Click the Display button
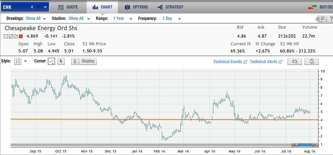Screen dimensions: 333x155 pyautogui.click(x=88, y=61)
